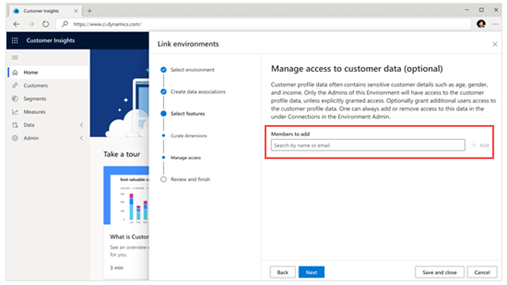Open Admin in the navigation
Viewport: 507px width, 285px height.
(48, 138)
